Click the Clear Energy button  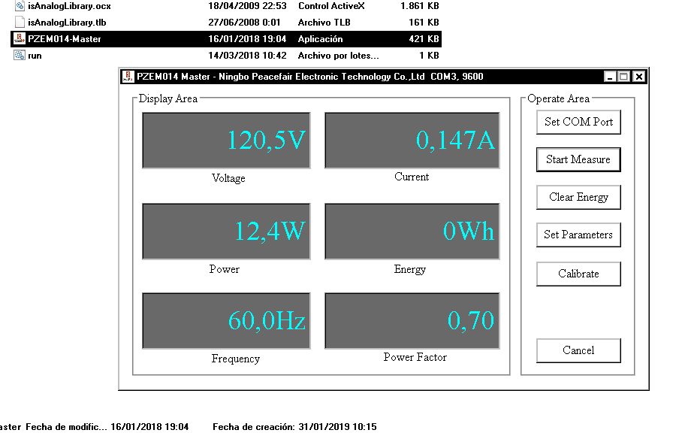(578, 197)
